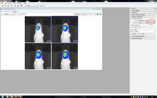Image resolution: width=157 pixels, height=98 pixels.
Task: Select the Sequence View tab
Action: coord(6,12)
